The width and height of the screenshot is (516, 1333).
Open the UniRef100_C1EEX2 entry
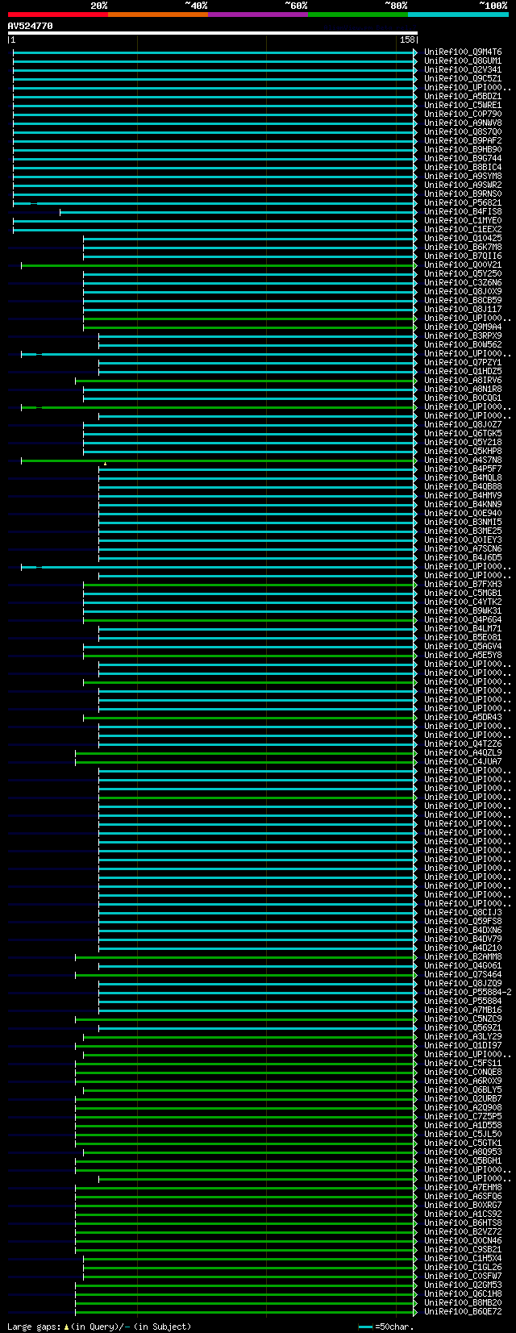[x=463, y=229]
